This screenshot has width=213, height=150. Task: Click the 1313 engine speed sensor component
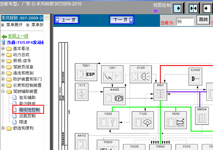tap(82, 92)
